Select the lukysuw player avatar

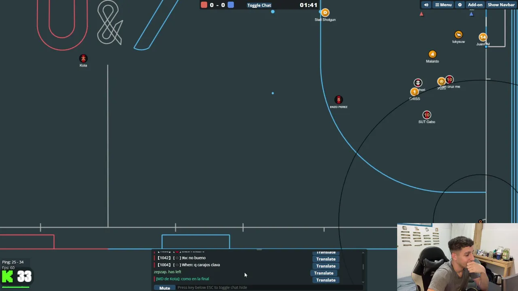coord(458,35)
